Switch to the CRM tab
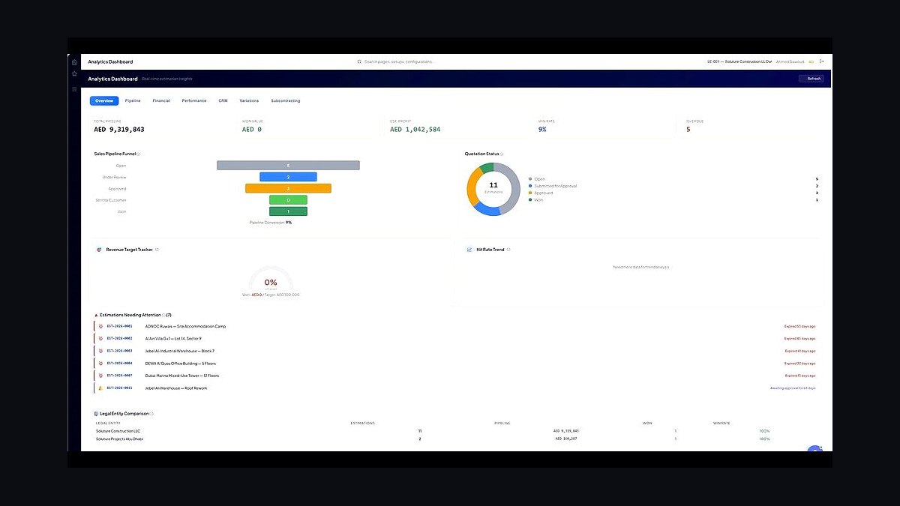Viewport: 900px width, 506px height. [x=223, y=100]
